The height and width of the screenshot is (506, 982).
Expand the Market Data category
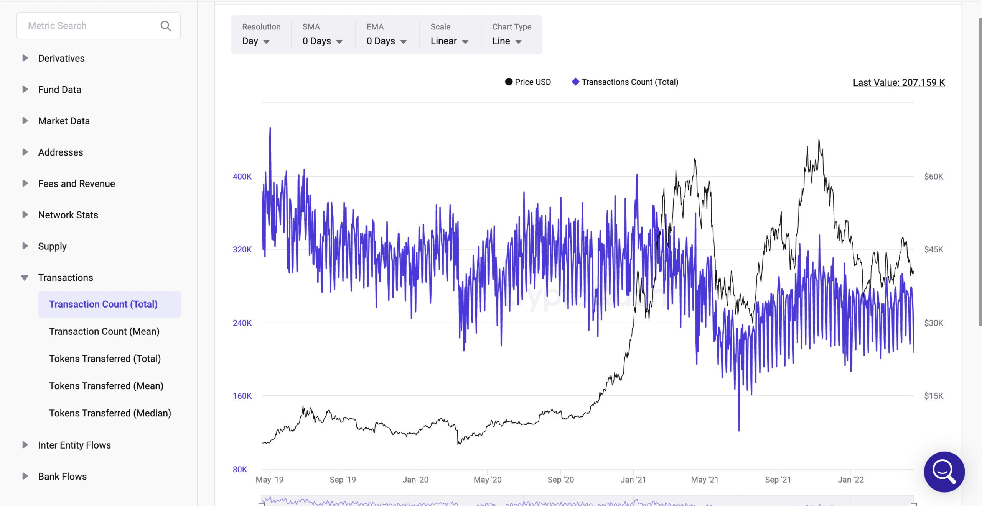[25, 121]
